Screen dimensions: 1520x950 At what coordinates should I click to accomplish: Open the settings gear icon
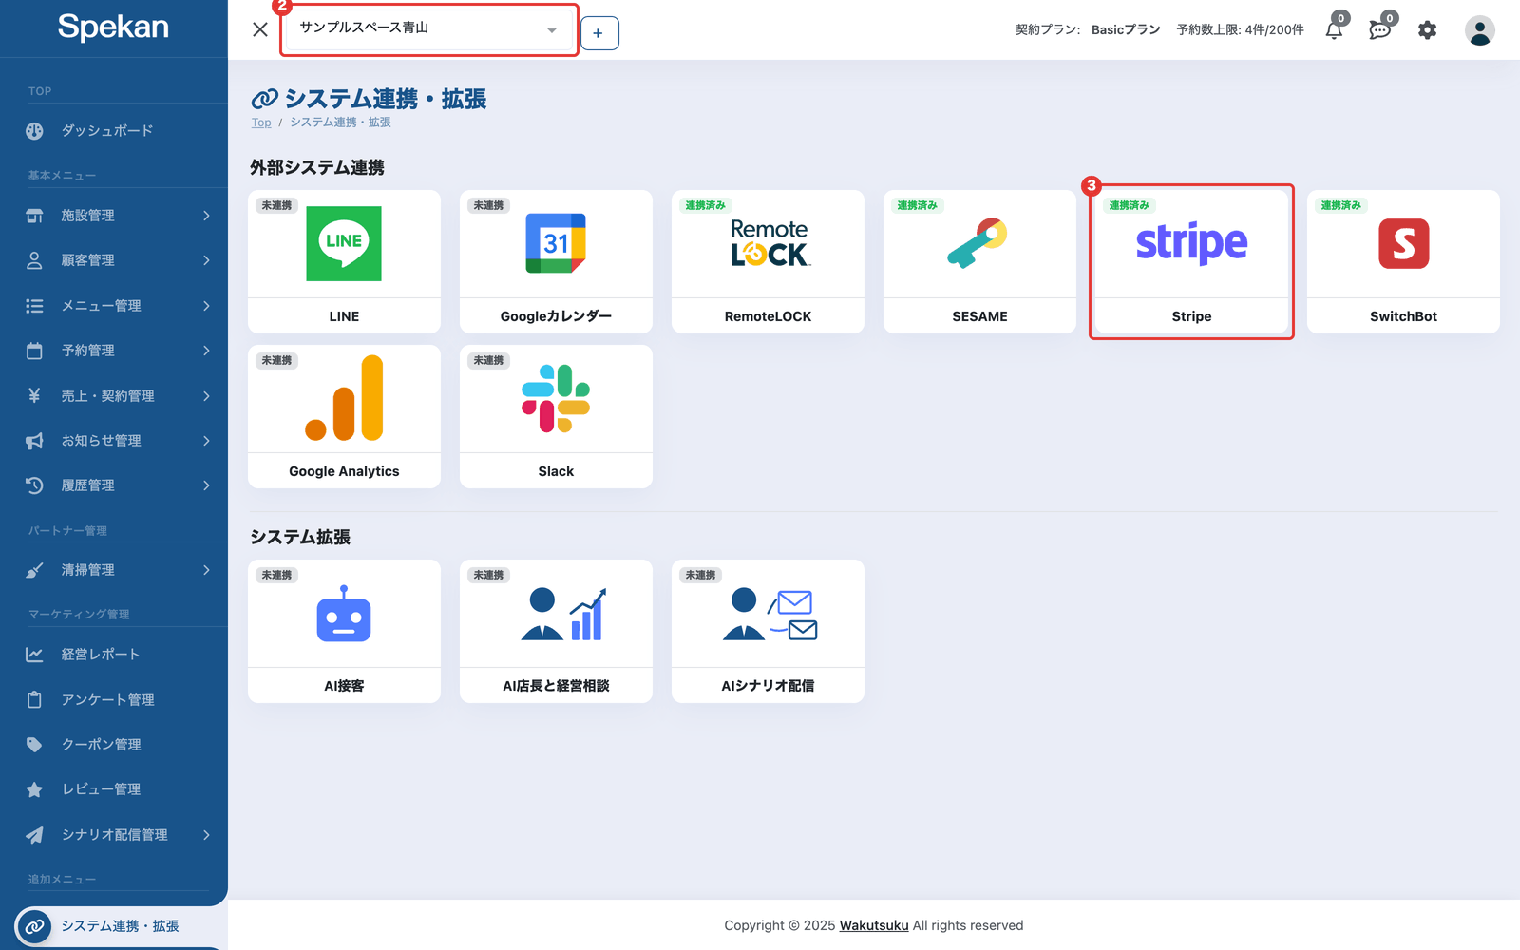pos(1427,30)
